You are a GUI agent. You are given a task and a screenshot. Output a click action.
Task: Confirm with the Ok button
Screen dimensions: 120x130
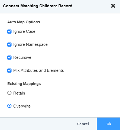[108, 124]
